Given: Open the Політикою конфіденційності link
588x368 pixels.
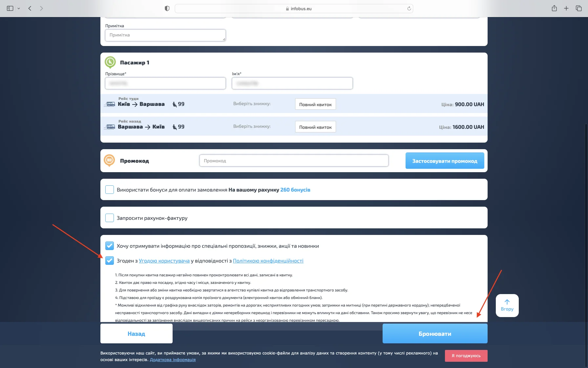Looking at the screenshot, I should pos(268,261).
